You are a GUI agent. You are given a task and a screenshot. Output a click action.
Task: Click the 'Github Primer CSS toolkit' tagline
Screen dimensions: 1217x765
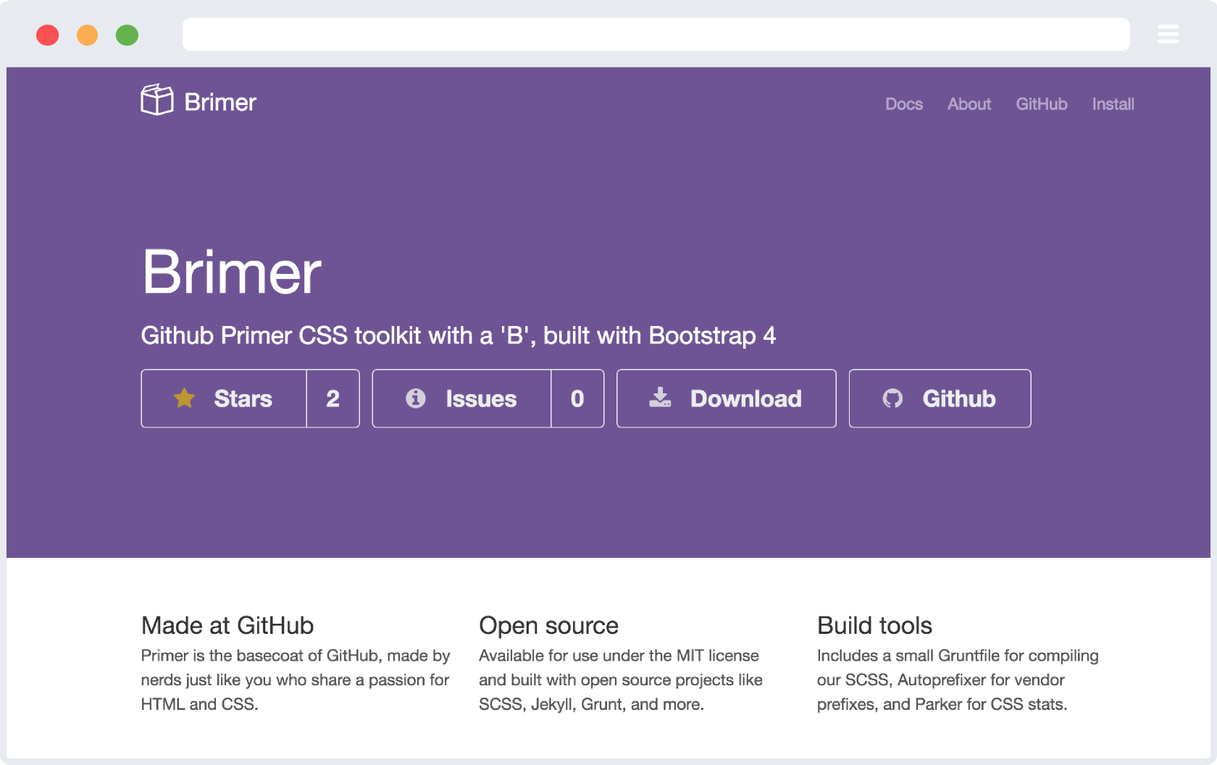(459, 335)
